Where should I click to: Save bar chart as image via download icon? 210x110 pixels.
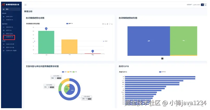point(112,24)
